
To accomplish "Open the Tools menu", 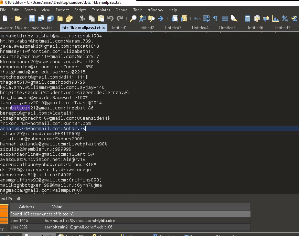I will click(x=138, y=10).
